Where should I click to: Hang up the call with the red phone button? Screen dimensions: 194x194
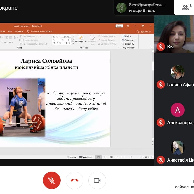click(x=75, y=180)
